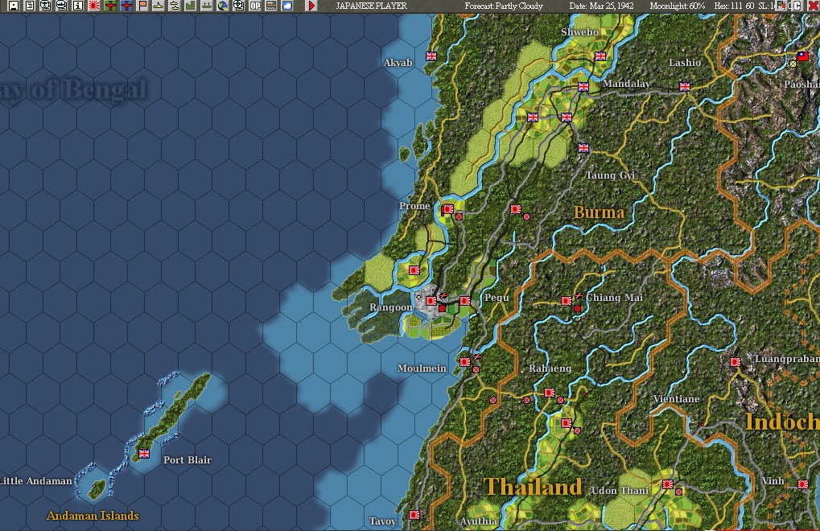Click the 'Rangoon' map label
820x531 pixels.
coord(390,307)
